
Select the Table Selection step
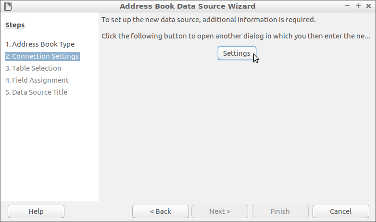pyautogui.click(x=33, y=68)
